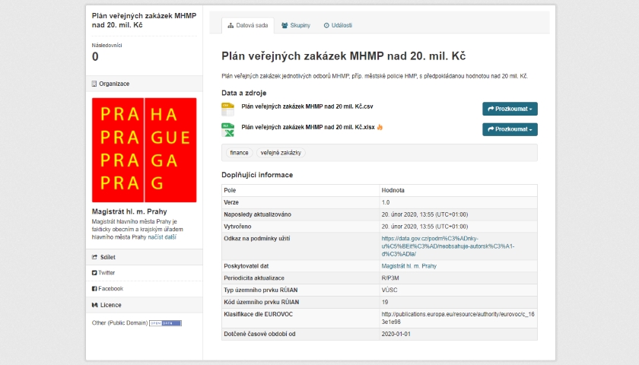
Task: Click the popular flame icon next to xlsx
Action: 380,127
